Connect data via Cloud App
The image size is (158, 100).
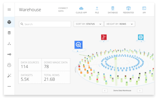click(x=81, y=10)
